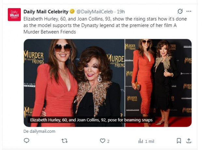Click the like count number 2
This screenshot has width=202, height=150.
(x=108, y=141)
